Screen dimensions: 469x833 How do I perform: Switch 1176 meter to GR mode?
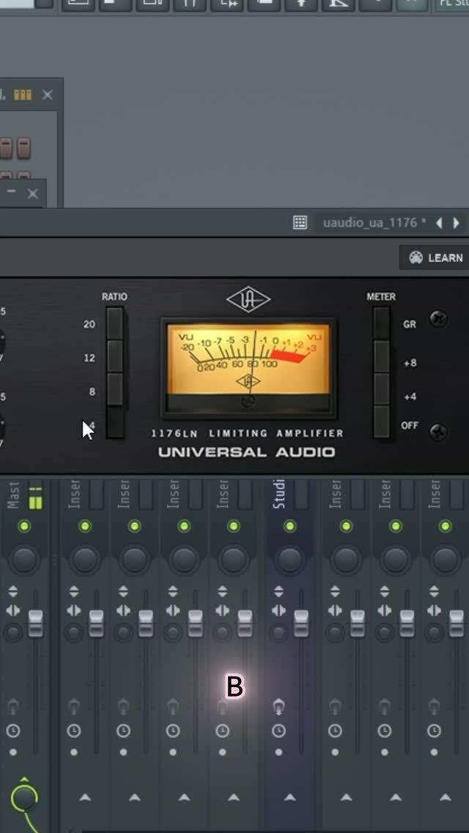click(x=381, y=323)
